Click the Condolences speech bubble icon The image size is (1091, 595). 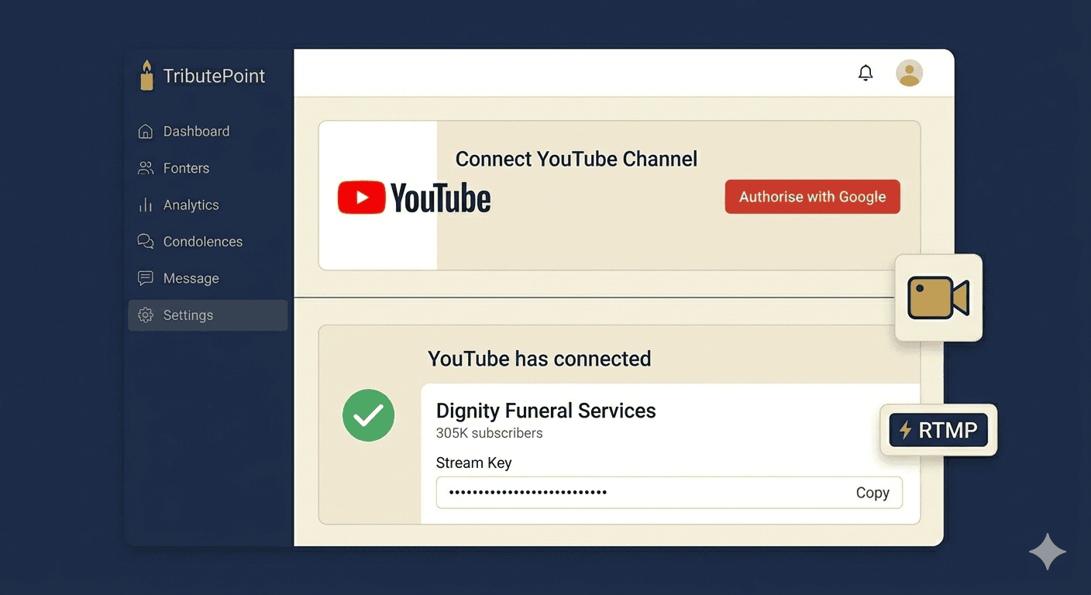point(146,241)
